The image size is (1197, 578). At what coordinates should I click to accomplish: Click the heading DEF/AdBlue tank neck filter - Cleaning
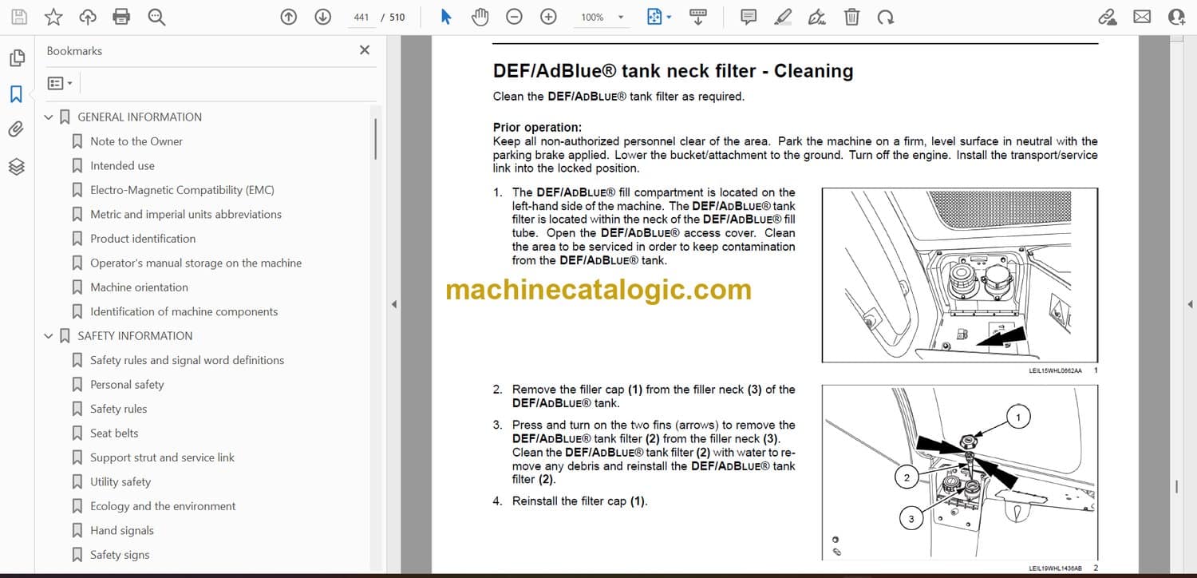coord(673,71)
